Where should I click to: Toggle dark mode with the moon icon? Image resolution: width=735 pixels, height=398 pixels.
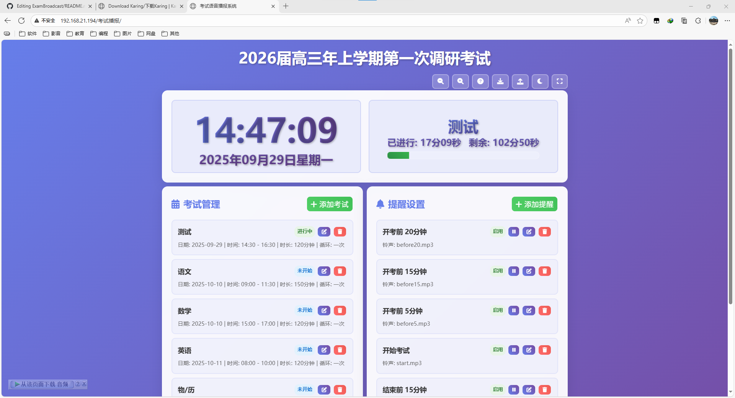(540, 82)
